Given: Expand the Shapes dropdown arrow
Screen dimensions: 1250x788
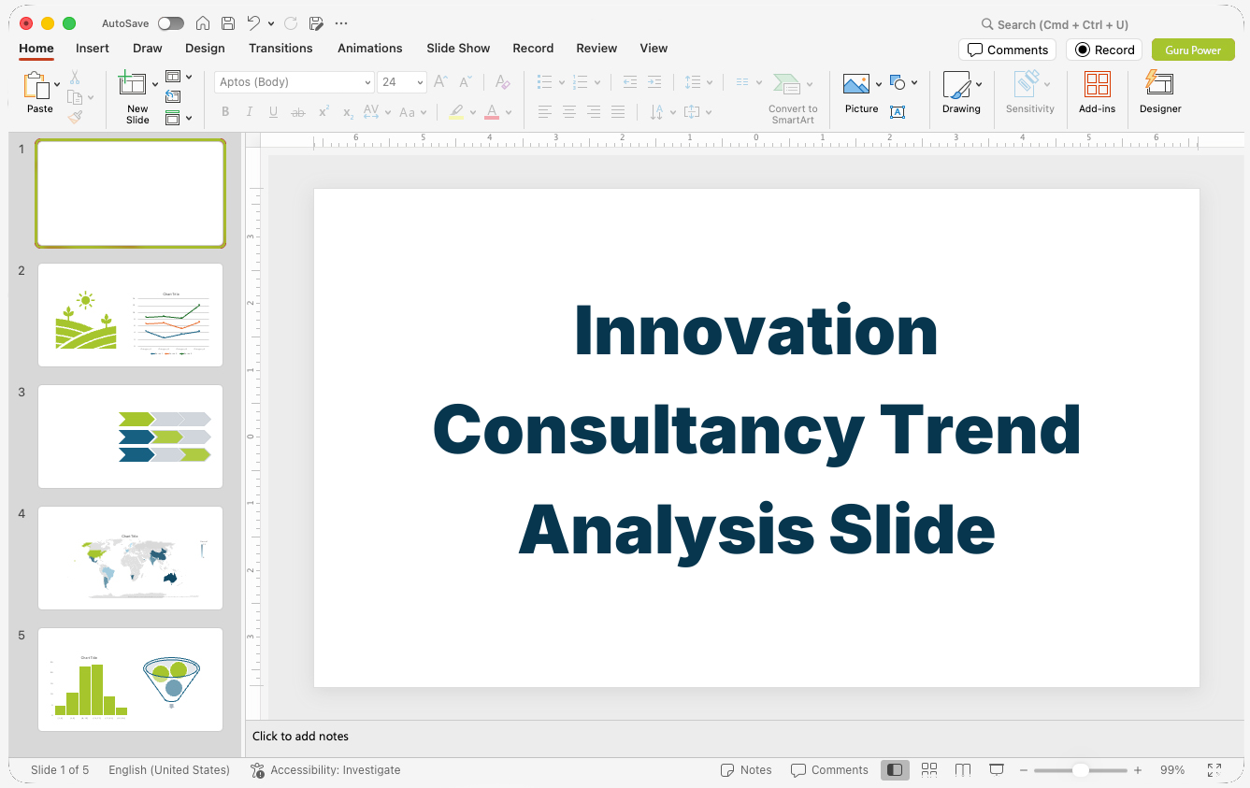Looking at the screenshot, I should click(x=914, y=82).
